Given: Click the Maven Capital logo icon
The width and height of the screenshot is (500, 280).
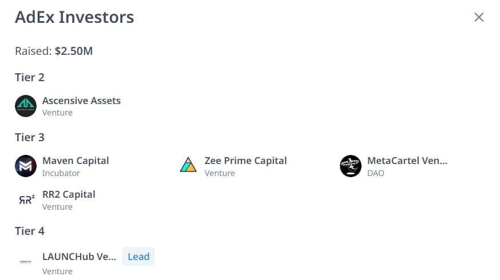Looking at the screenshot, I should click(x=26, y=166).
